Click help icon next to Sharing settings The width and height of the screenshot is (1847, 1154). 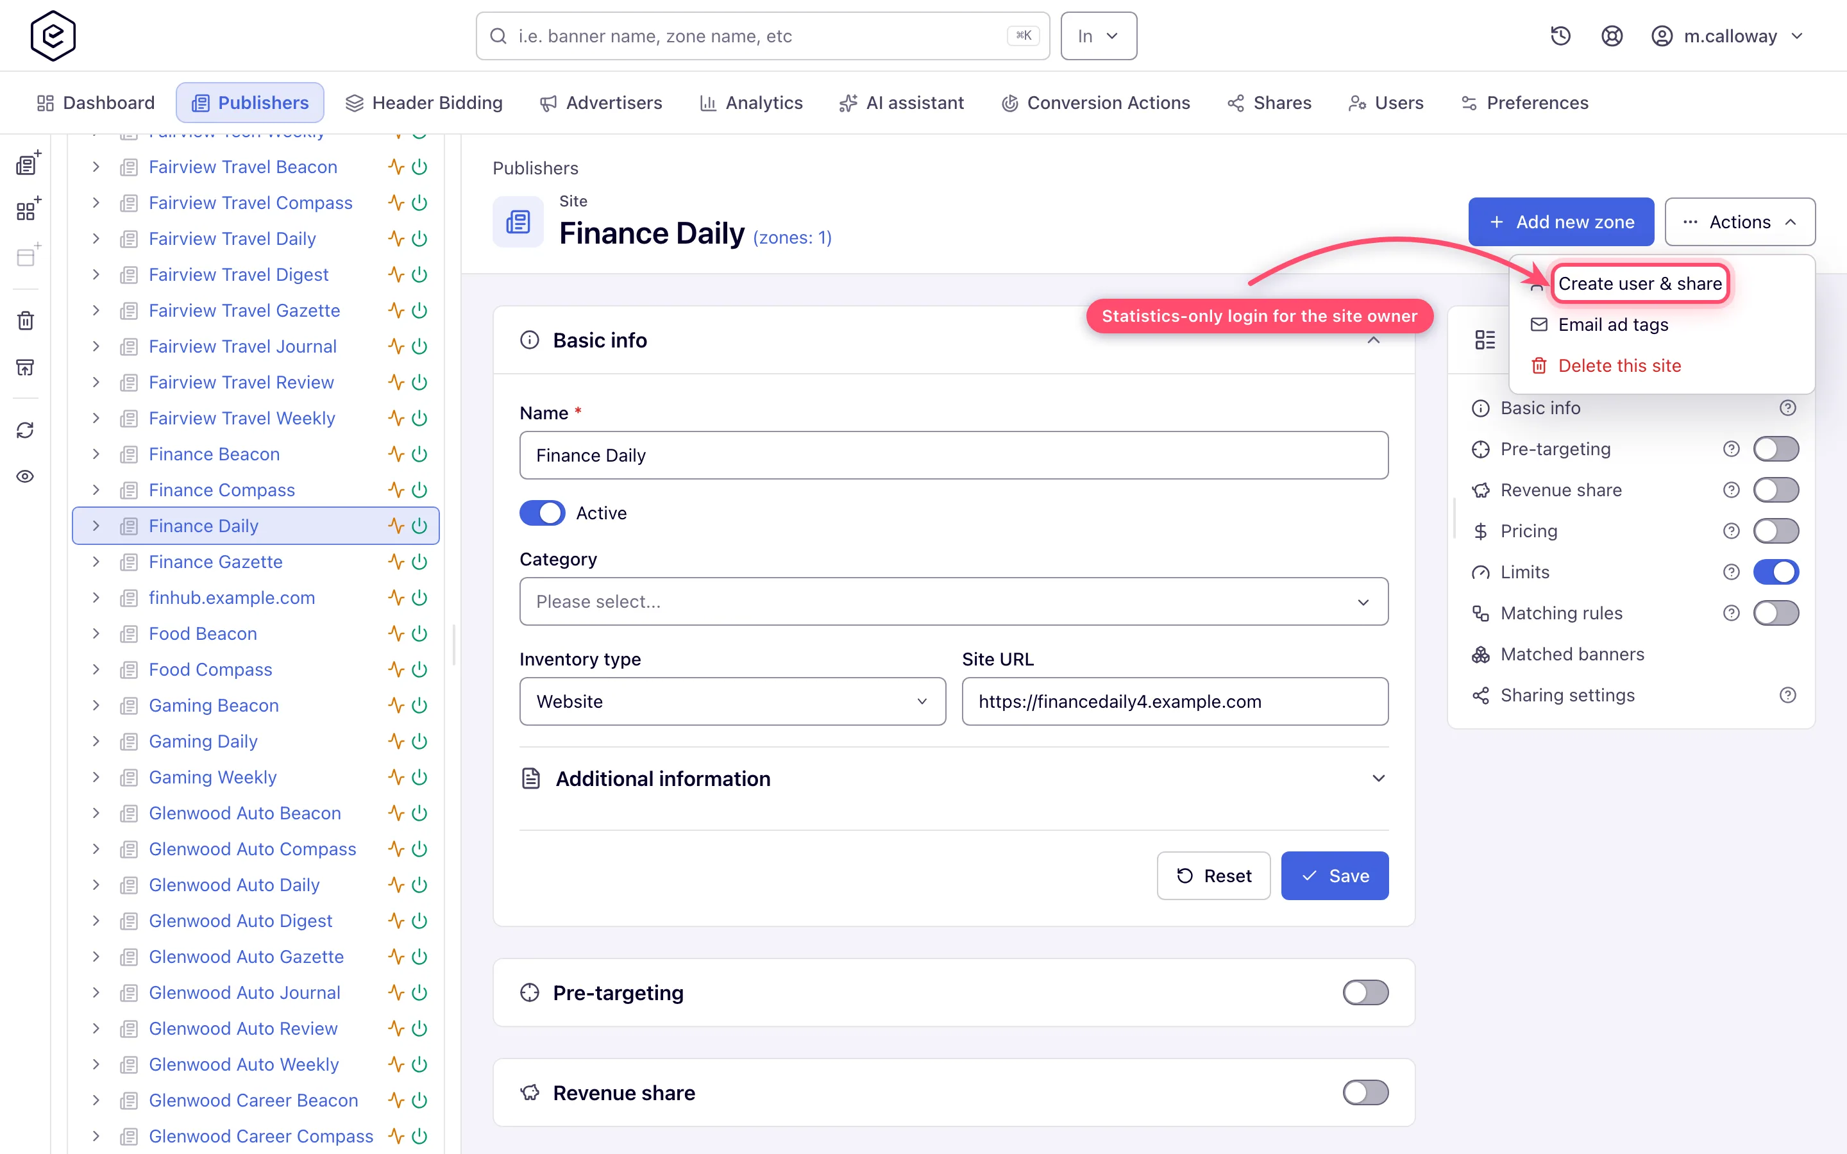pos(1787,696)
